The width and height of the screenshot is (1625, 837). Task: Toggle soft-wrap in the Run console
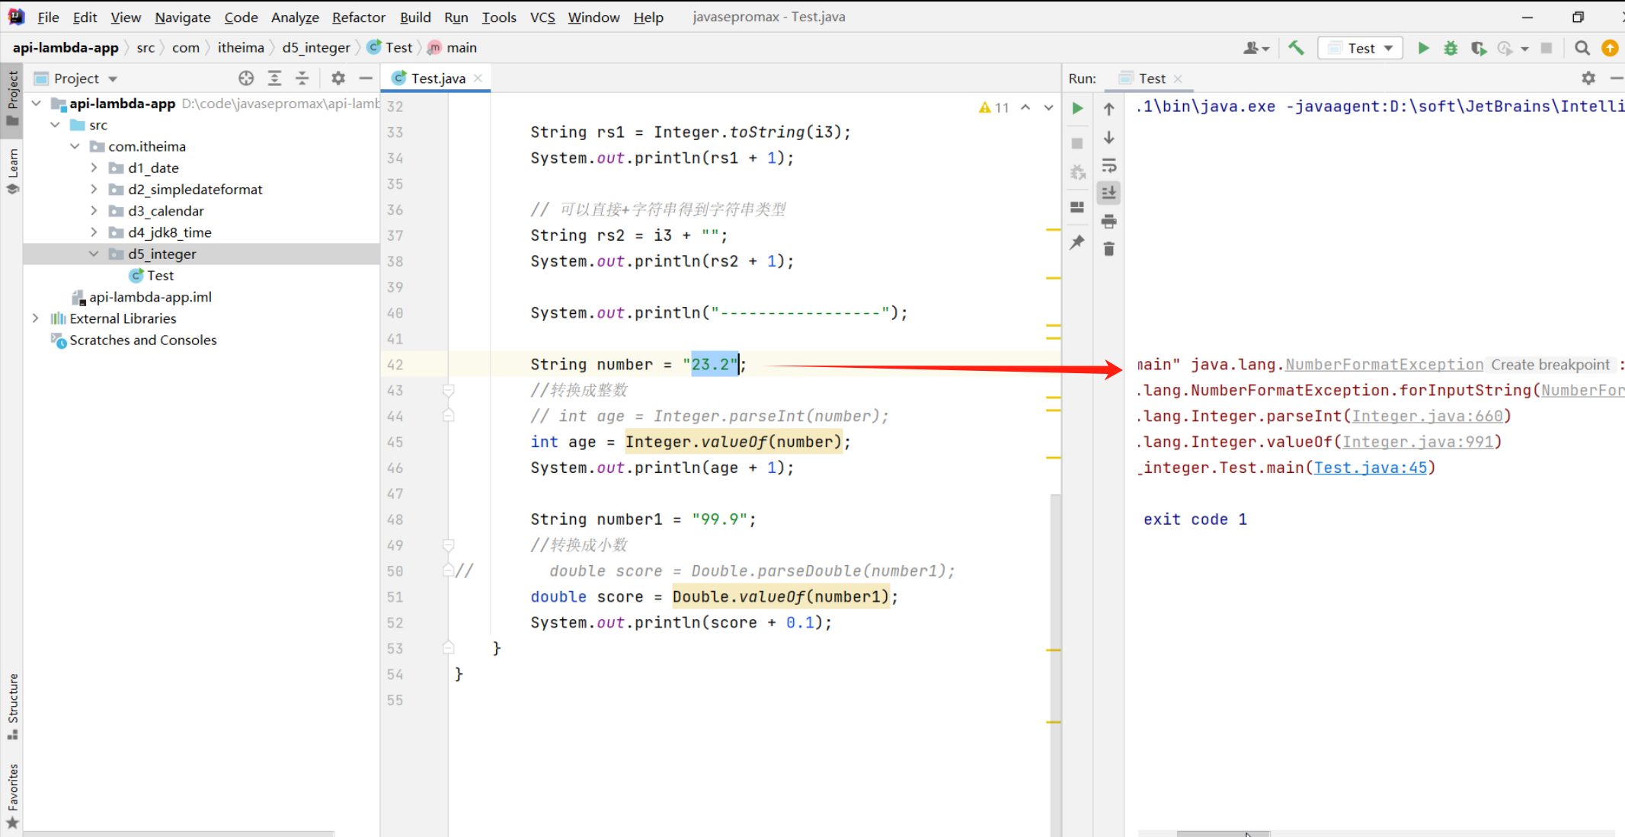pyautogui.click(x=1108, y=165)
